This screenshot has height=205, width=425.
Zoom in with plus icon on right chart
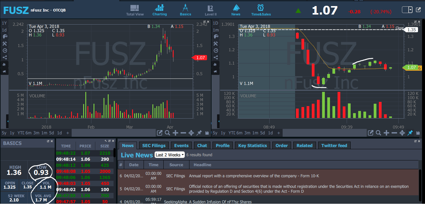(x=386, y=133)
